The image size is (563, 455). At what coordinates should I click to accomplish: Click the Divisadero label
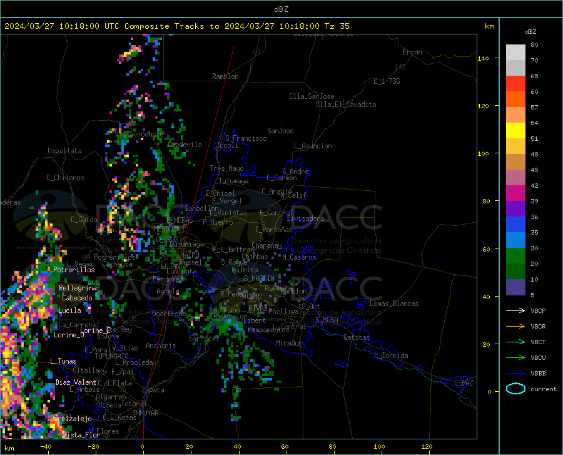click(305, 218)
